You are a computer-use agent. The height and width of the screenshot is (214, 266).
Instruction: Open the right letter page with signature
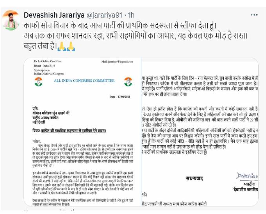(x=200, y=132)
